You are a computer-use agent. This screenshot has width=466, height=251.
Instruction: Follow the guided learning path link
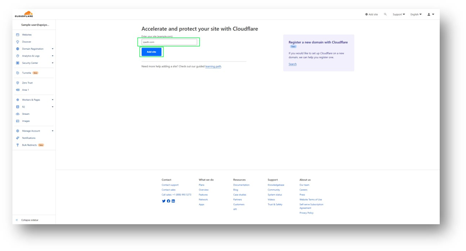(x=213, y=66)
